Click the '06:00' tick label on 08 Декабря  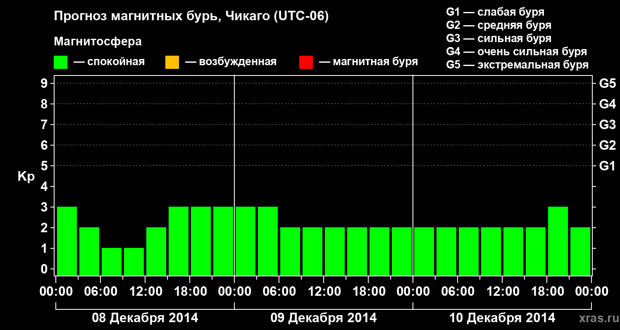point(100,292)
